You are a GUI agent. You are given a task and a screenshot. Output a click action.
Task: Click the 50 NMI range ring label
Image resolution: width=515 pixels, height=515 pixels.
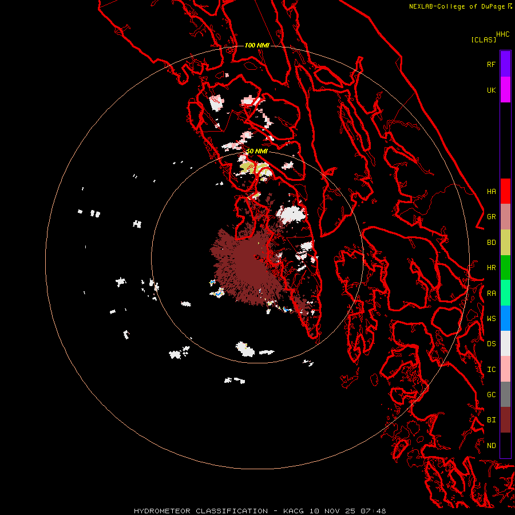pos(257,151)
